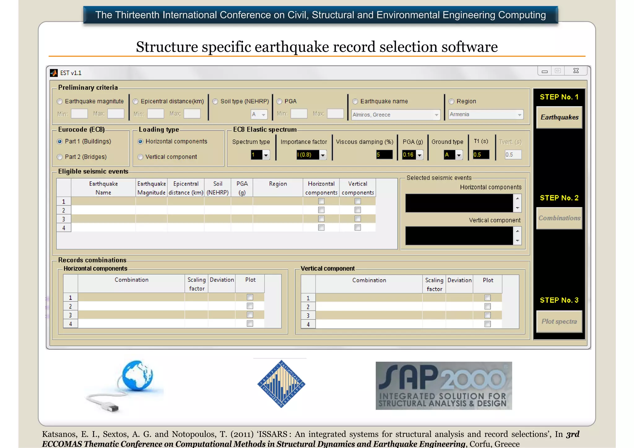Viewport: 634px width, 448px height.
Task: Check Horizontal components box in eligible events row 4
Action: (x=321, y=227)
